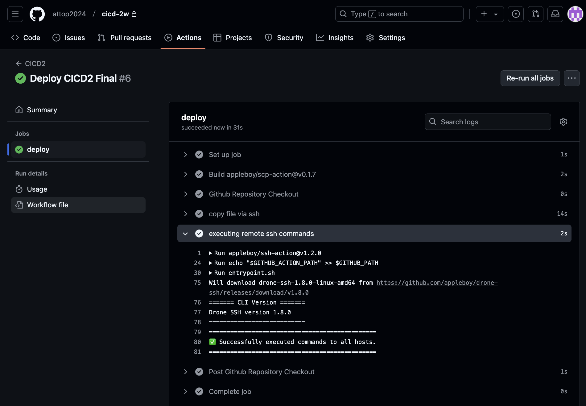The height and width of the screenshot is (406, 586).
Task: Click status check icon for Complete job
Action: point(199,391)
